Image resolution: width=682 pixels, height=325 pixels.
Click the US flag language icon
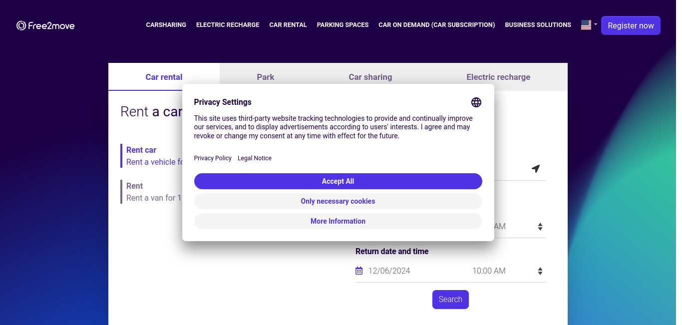[586, 25]
